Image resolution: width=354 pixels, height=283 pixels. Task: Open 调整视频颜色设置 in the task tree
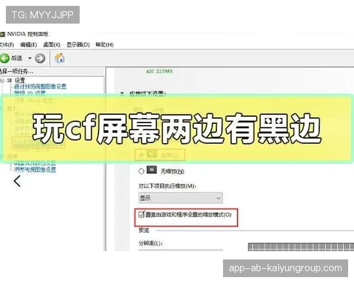[x=35, y=163]
